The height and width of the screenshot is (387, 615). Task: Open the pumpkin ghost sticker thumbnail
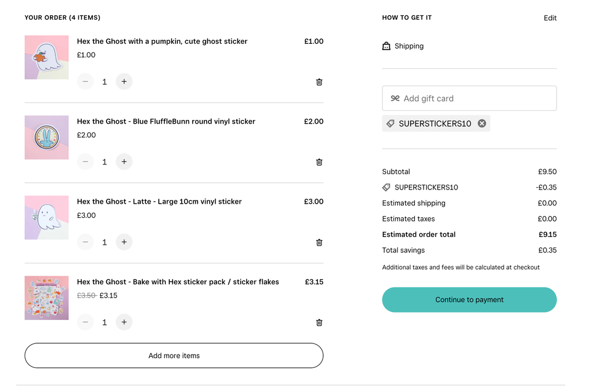(47, 57)
